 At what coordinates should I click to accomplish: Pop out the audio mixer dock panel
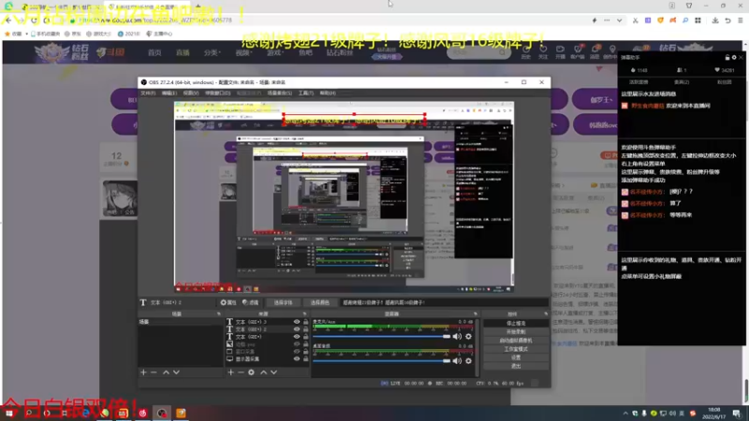point(476,314)
